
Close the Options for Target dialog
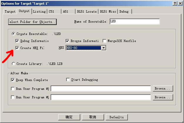coord(180,3)
